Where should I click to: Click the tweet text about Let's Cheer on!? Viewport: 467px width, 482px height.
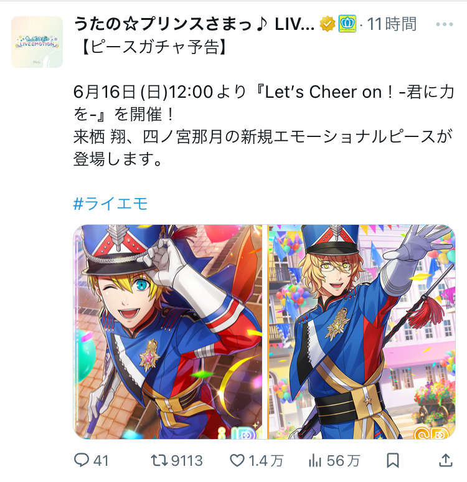click(x=264, y=125)
